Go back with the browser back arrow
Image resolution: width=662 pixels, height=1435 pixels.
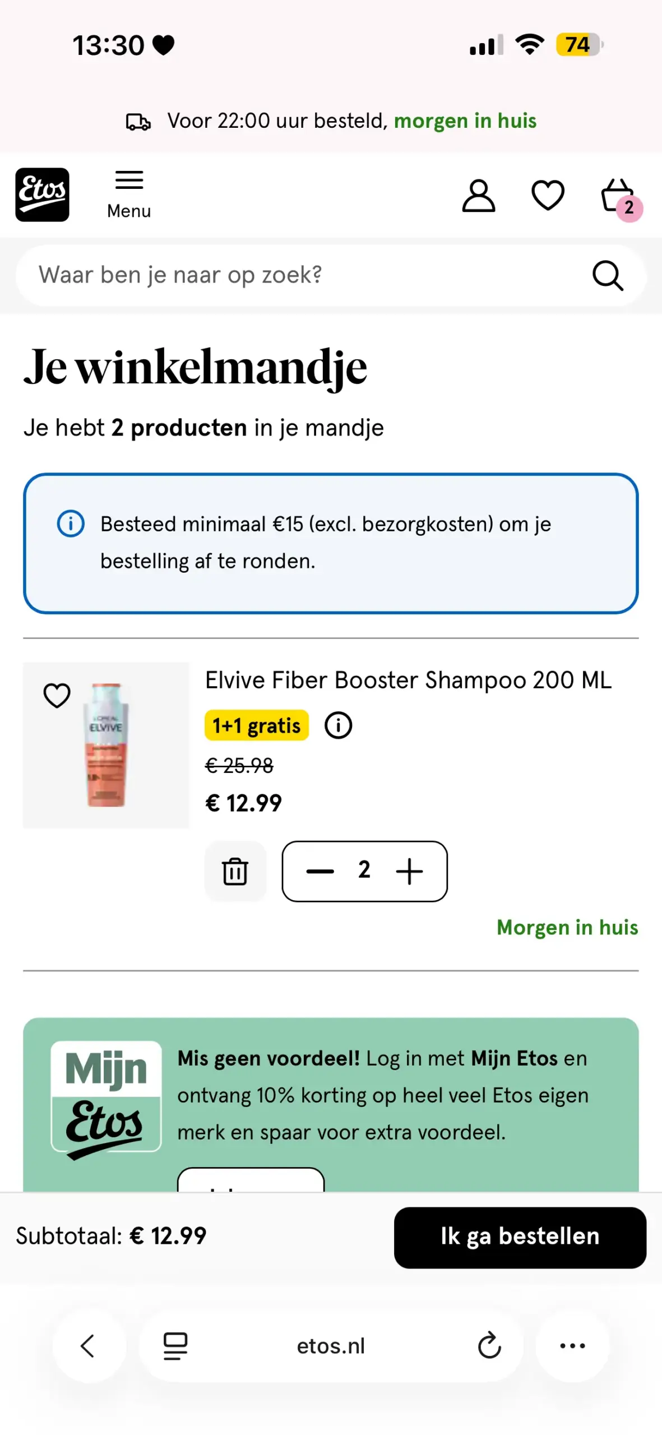(x=89, y=1345)
